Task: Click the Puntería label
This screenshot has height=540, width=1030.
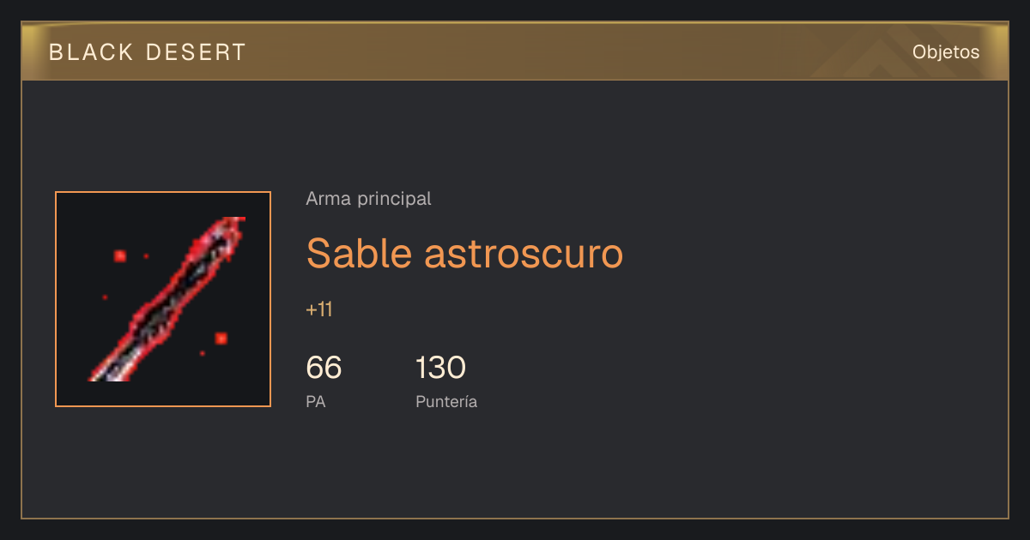Action: [x=446, y=401]
